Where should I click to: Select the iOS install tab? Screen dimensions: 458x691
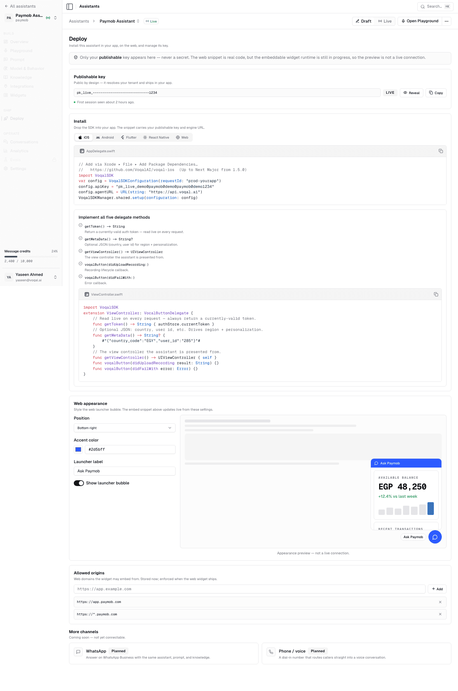pos(84,137)
